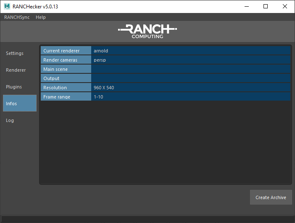Click the status bar at window bottom
The height and width of the screenshot is (223, 295).
coord(147,219)
